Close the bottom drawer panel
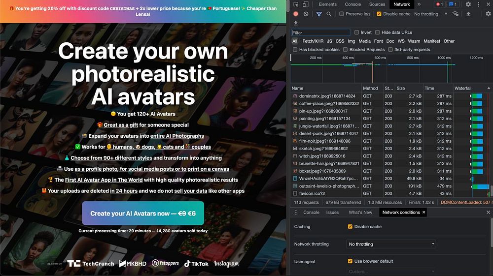 click(488, 213)
